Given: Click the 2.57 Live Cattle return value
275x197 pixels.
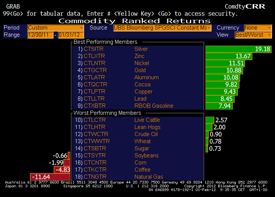Looking at the screenshot, I should coord(221,120).
